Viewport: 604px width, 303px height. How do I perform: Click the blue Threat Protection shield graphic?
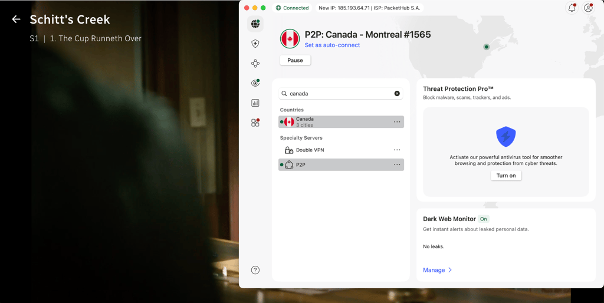click(505, 136)
